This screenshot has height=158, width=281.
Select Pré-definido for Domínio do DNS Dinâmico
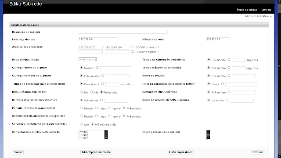pyautogui.click(x=209, y=92)
